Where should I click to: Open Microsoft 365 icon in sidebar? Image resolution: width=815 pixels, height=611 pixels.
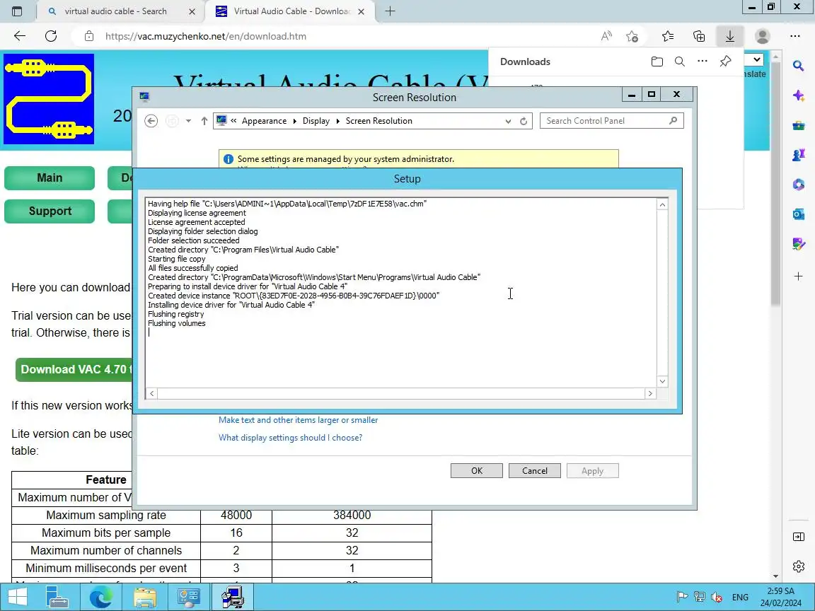(x=798, y=185)
